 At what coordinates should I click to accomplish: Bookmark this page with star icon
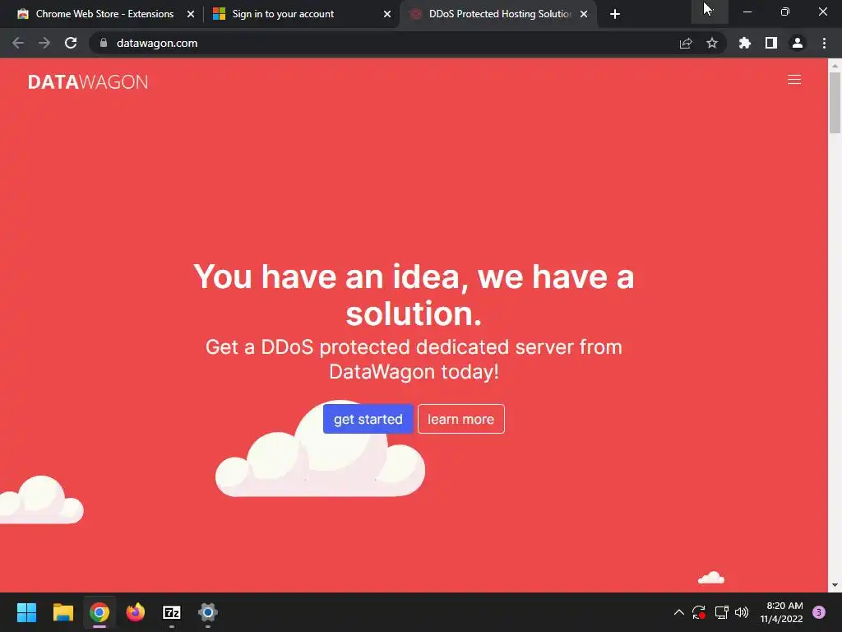711,43
